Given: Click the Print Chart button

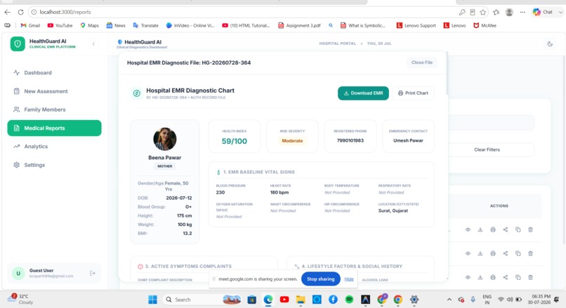Looking at the screenshot, I should click(413, 93).
